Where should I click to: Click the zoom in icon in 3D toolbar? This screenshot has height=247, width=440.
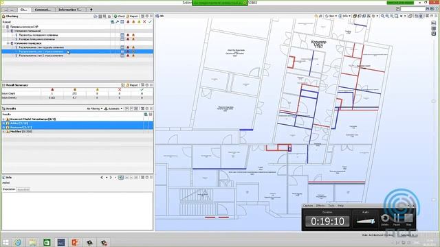point(387,16)
